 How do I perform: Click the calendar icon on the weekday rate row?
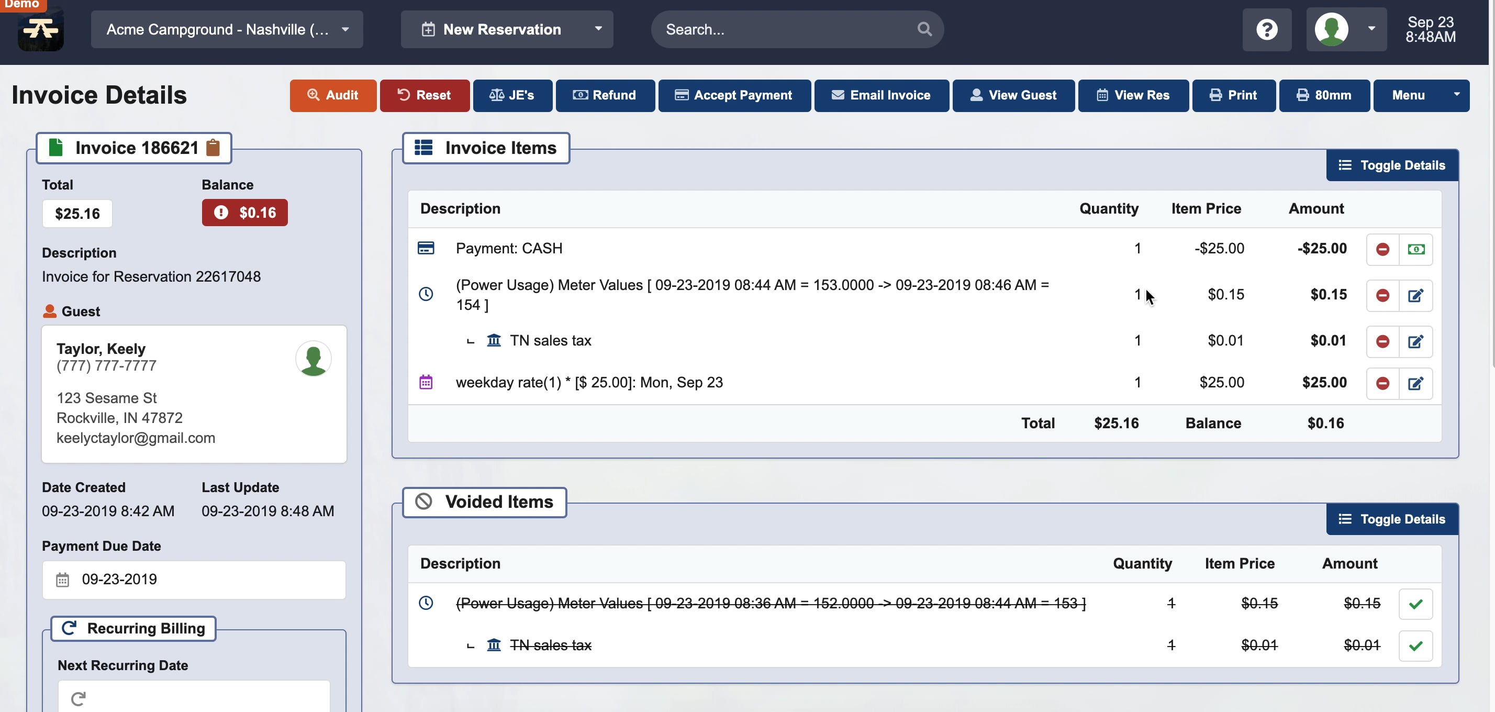(427, 382)
